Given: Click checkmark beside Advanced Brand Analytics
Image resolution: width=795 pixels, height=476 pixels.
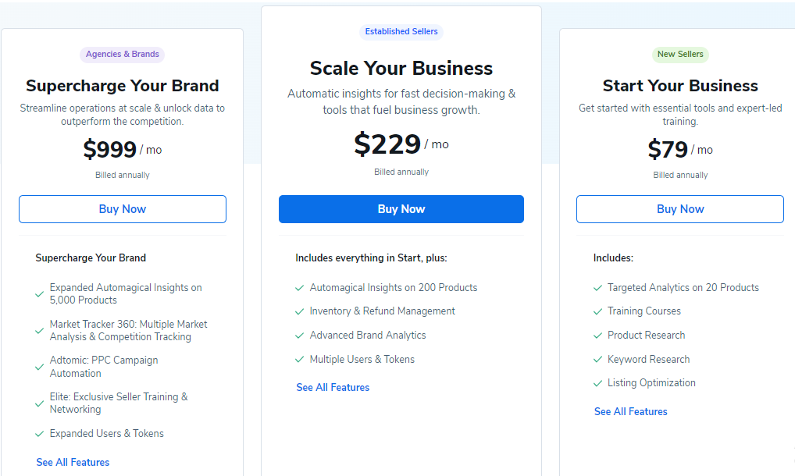Looking at the screenshot, I should (x=299, y=336).
